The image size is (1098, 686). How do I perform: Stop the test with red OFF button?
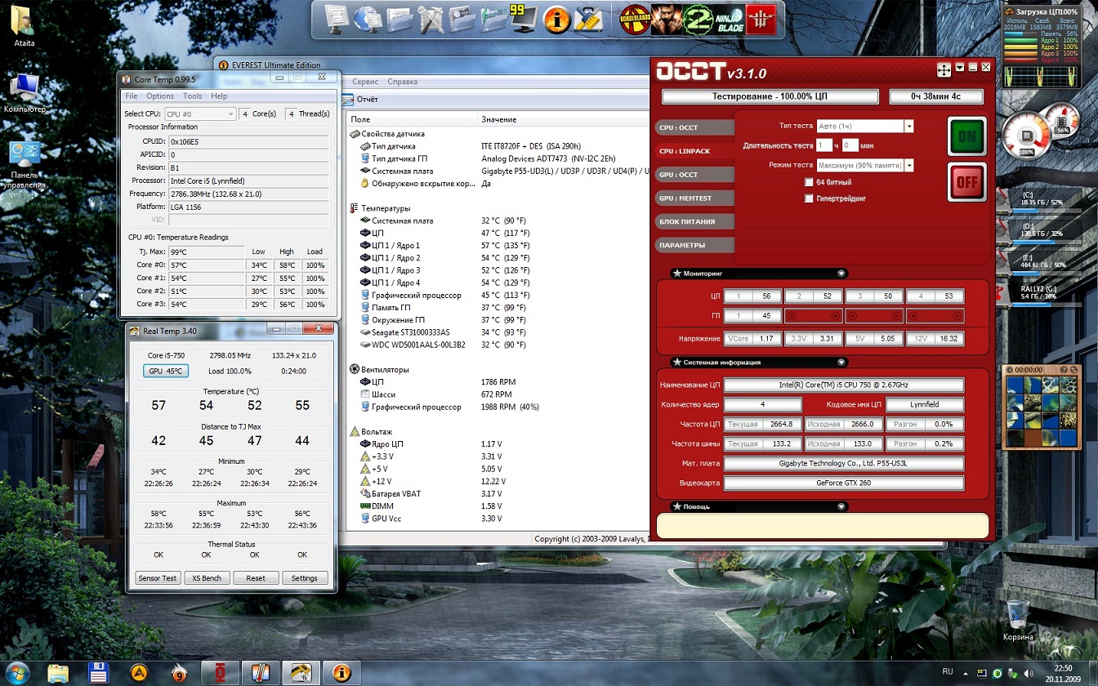(967, 182)
